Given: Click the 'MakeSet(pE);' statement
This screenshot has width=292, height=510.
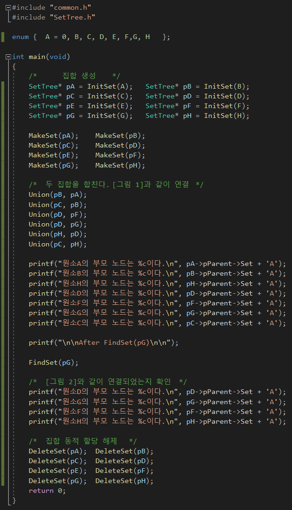Looking at the screenshot, I should coord(54,155).
